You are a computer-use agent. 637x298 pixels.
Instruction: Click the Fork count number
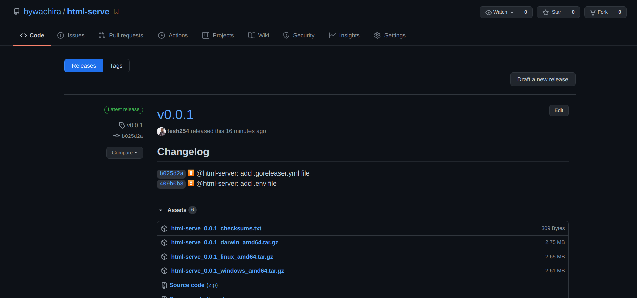[x=620, y=12]
